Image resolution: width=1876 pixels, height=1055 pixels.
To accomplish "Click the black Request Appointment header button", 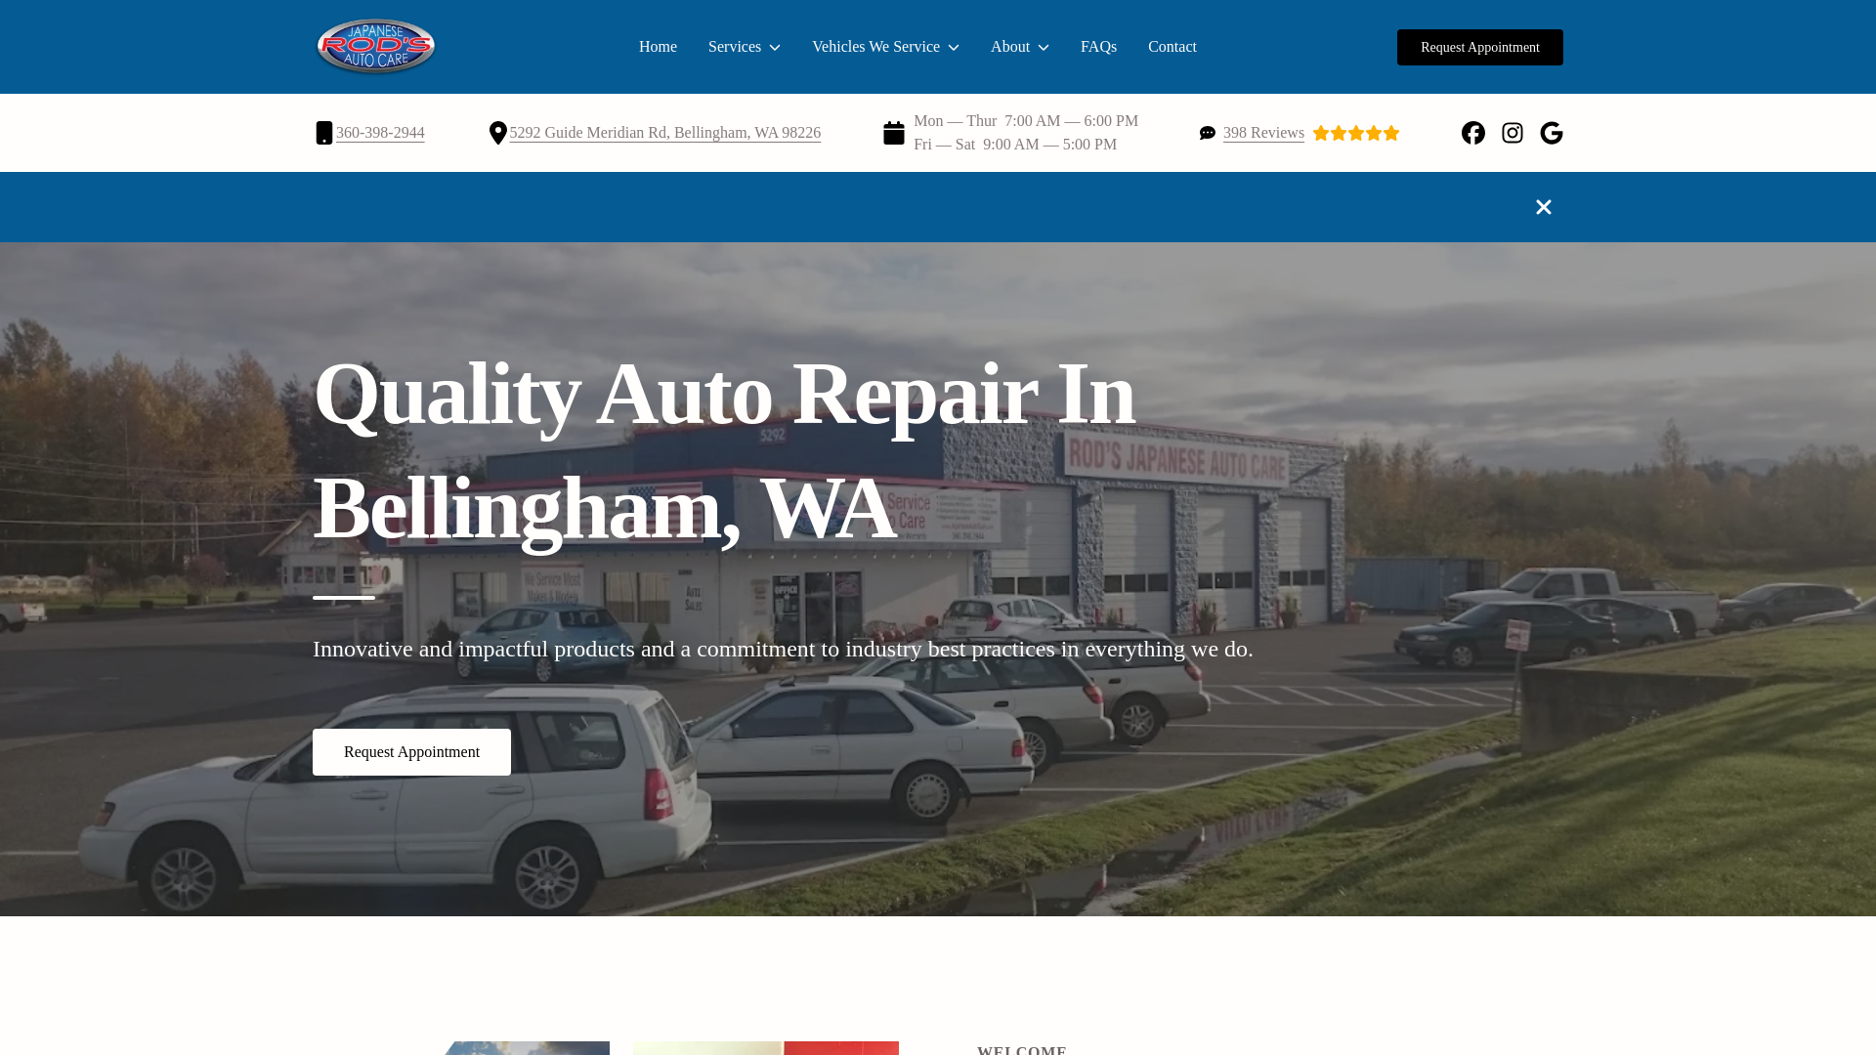I will point(1479,47).
